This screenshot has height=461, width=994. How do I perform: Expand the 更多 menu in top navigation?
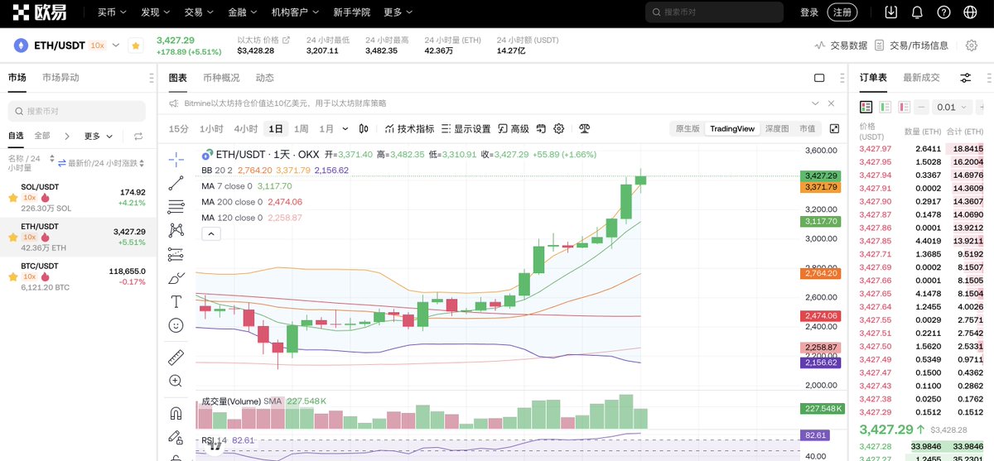pos(398,12)
